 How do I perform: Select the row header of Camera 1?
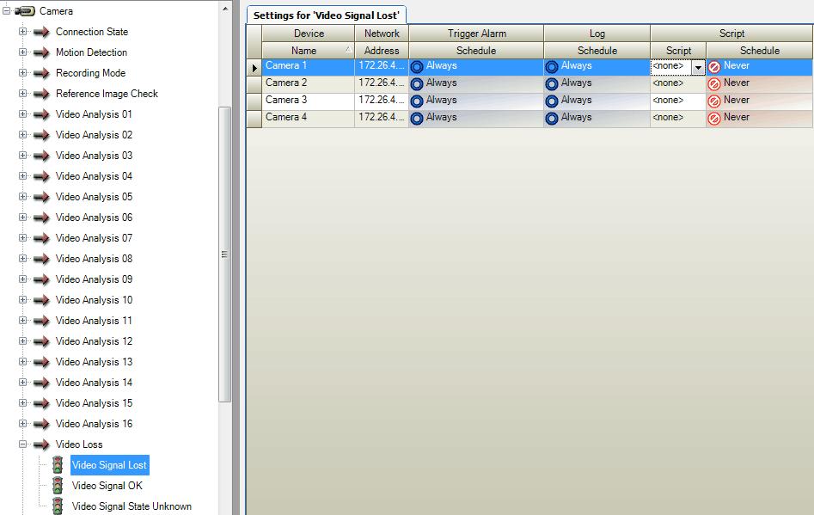tap(254, 67)
